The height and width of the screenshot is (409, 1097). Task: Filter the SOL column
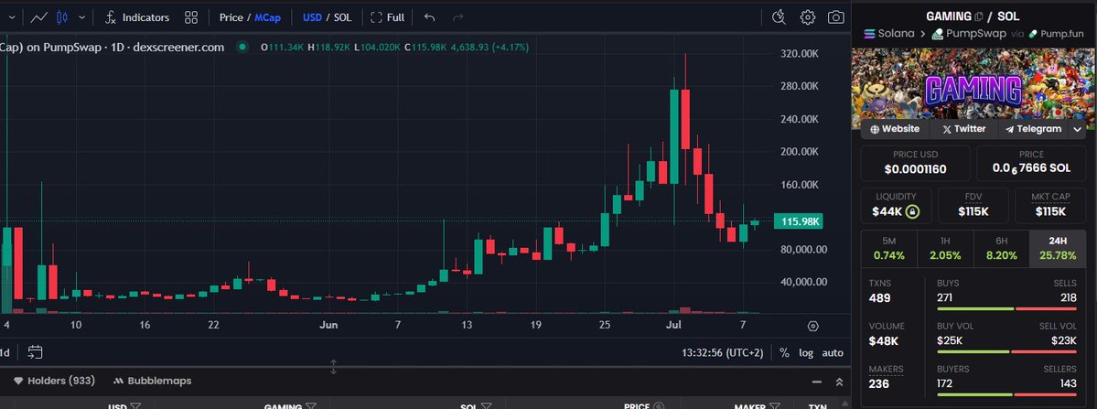[x=486, y=406]
